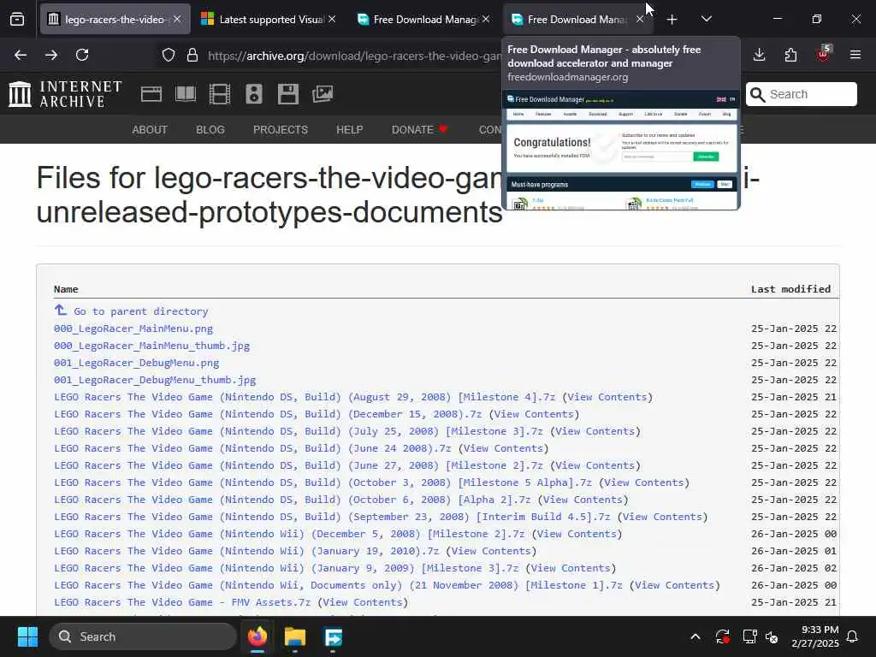
Task: Open the PROJECTS menu link
Action: pos(281,130)
